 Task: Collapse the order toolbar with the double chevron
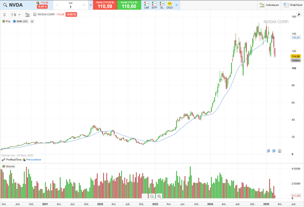177,5
